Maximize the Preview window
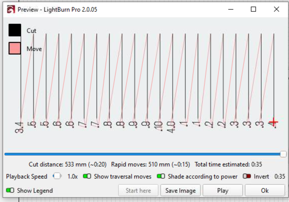 (254, 10)
